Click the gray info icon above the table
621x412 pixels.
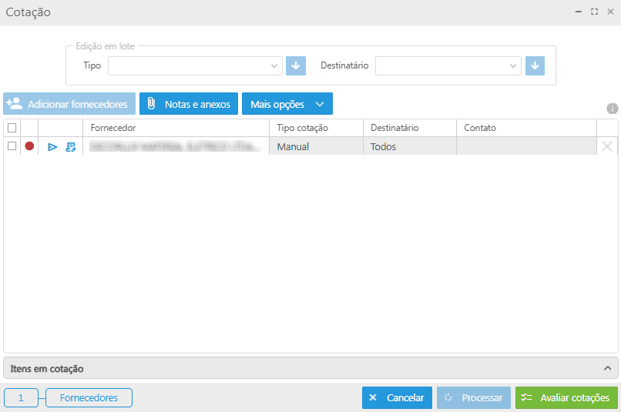tap(613, 109)
